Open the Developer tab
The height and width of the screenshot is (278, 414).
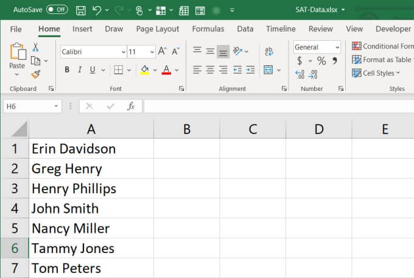[393, 29]
